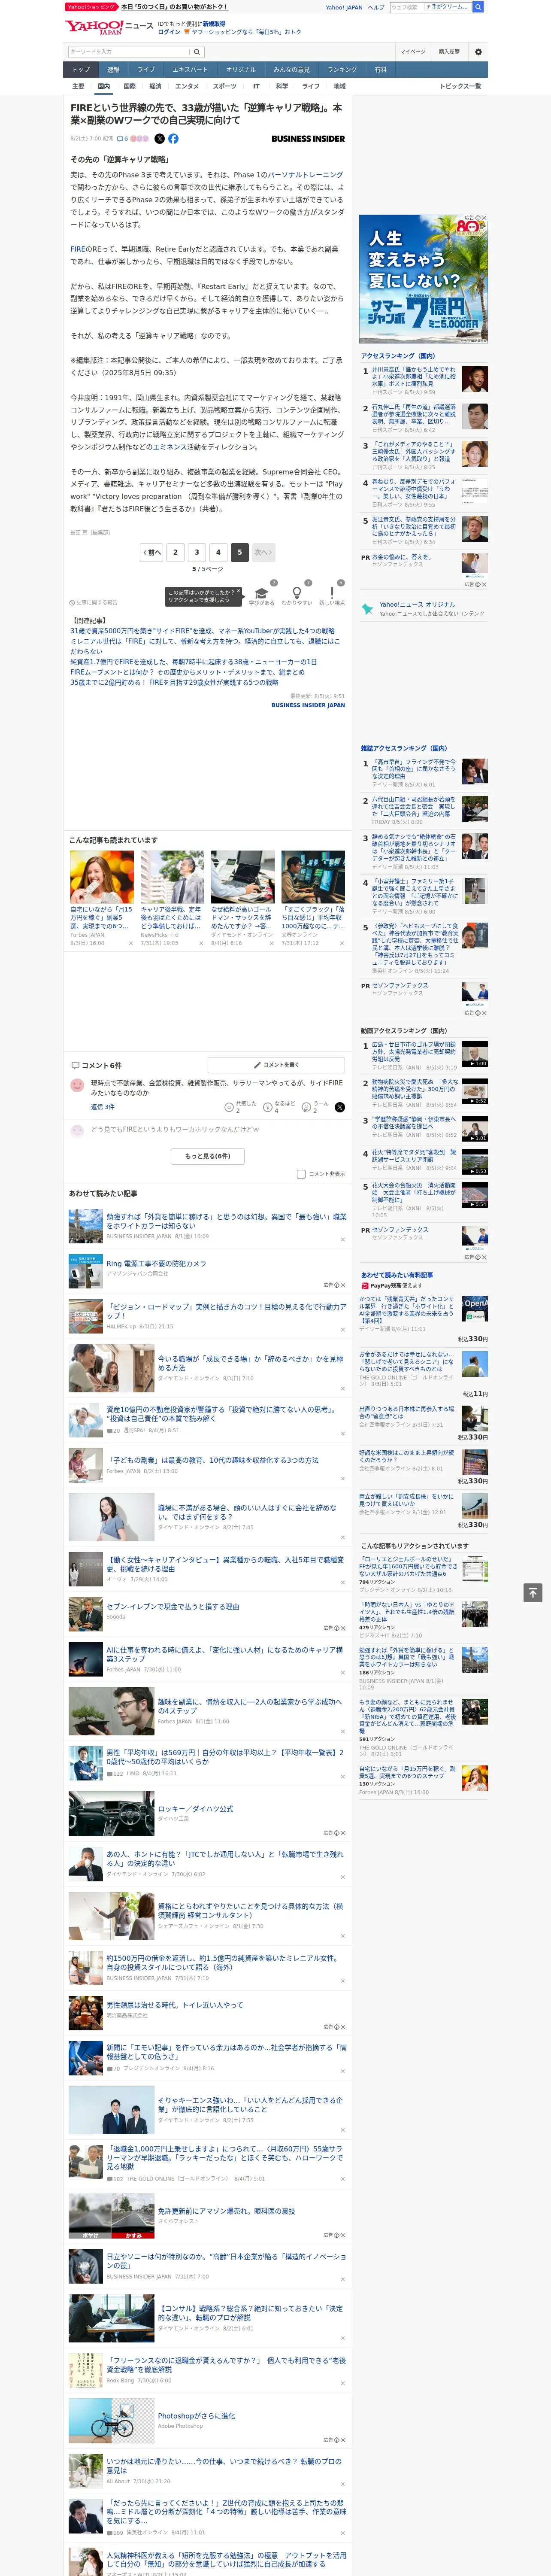Click the 共感した smiley reaction
Viewport: 551px width, 2576px height.
(x=230, y=1107)
